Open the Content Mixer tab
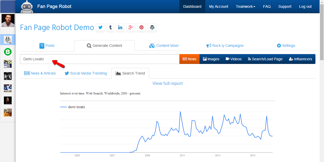The width and height of the screenshot is (324, 162). click(164, 46)
